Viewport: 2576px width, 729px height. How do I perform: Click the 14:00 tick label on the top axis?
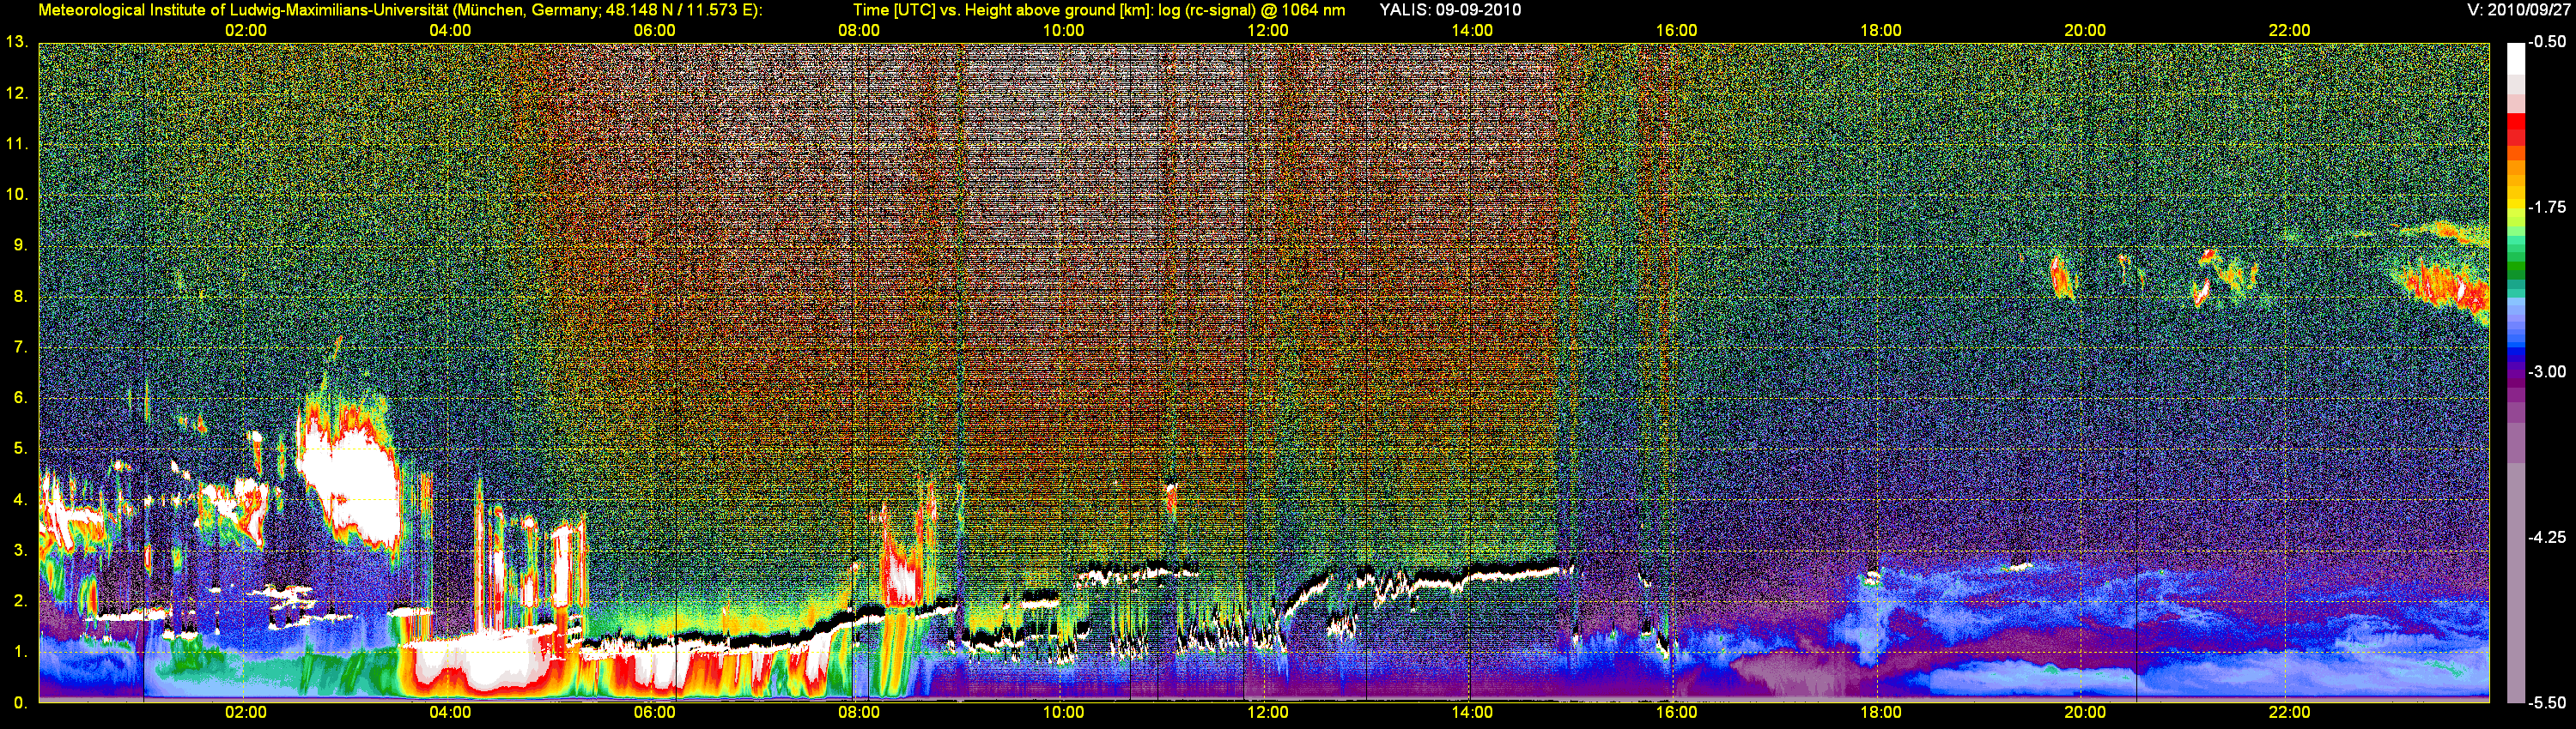[x=1472, y=31]
